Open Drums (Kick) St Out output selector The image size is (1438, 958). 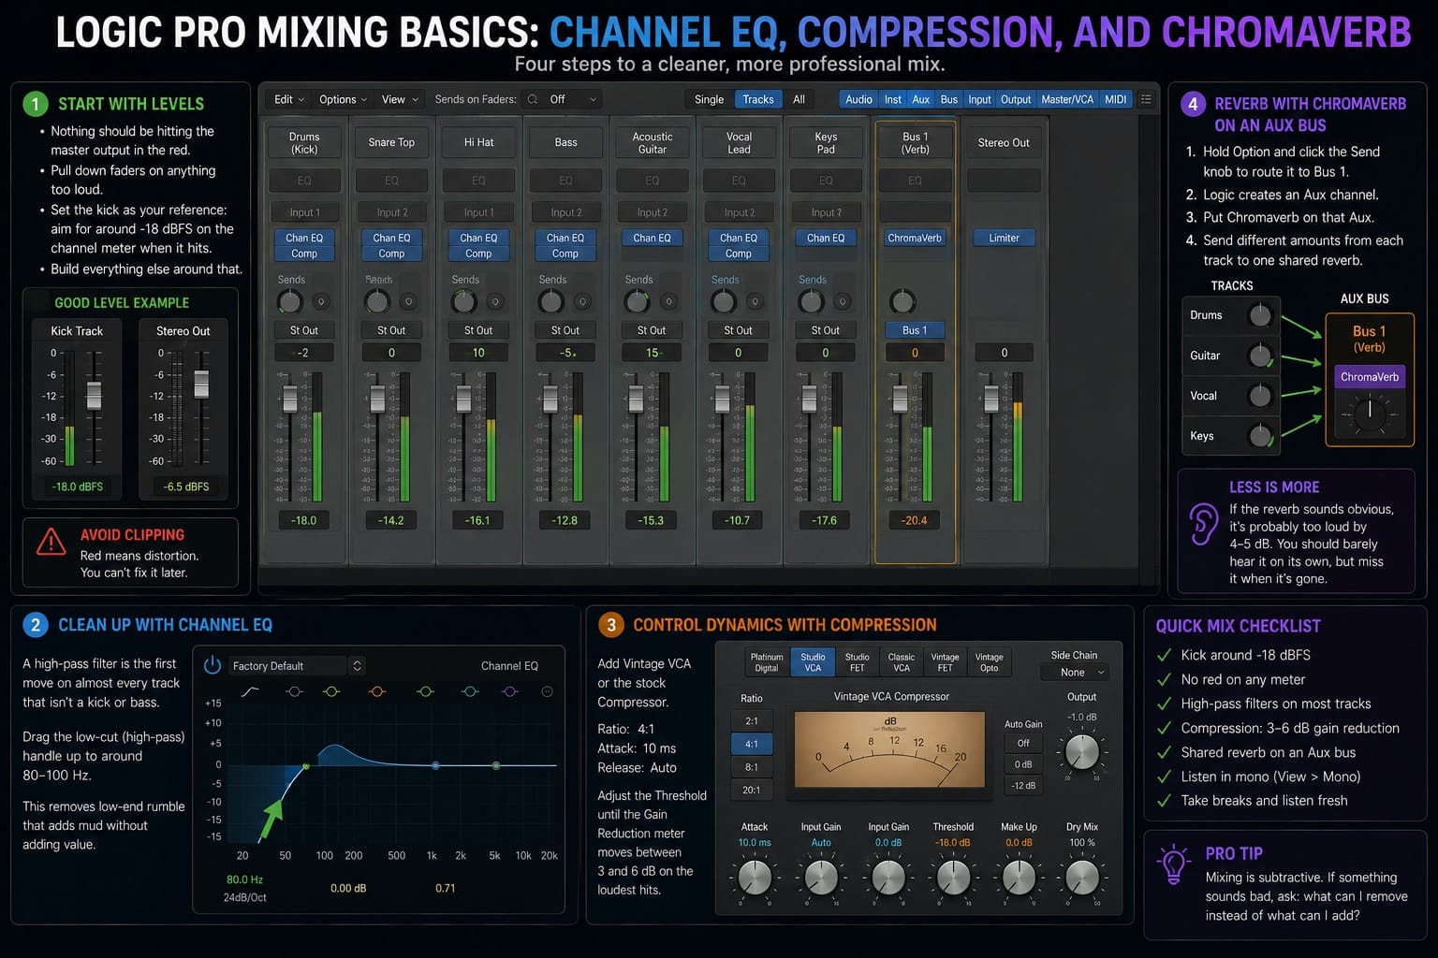(304, 330)
